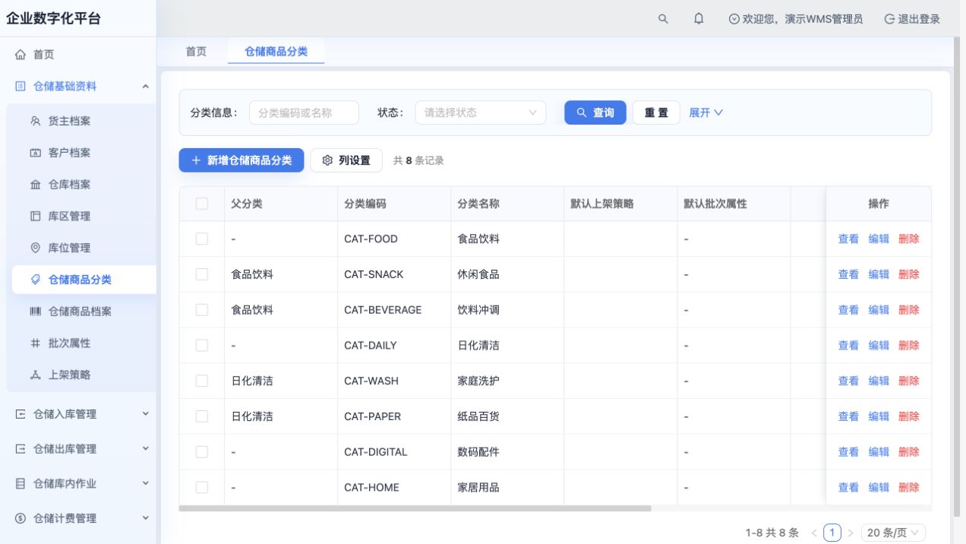Check the CAT-FOOD row checkbox
The image size is (966, 544).
coord(202,239)
